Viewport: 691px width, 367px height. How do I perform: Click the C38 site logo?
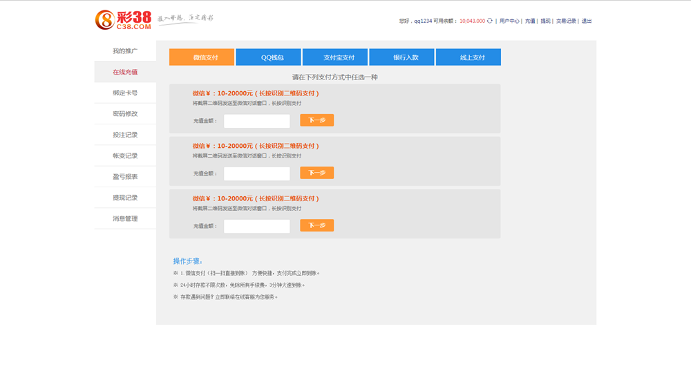123,20
